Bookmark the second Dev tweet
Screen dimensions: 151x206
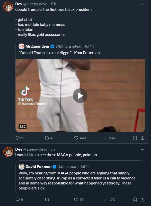coord(135,199)
